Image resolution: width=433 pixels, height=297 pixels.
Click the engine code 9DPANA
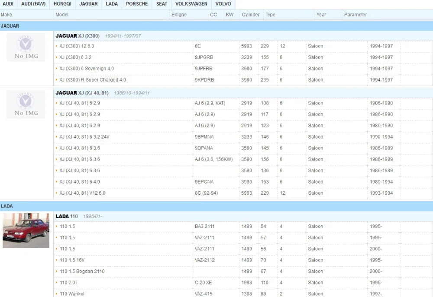point(204,148)
